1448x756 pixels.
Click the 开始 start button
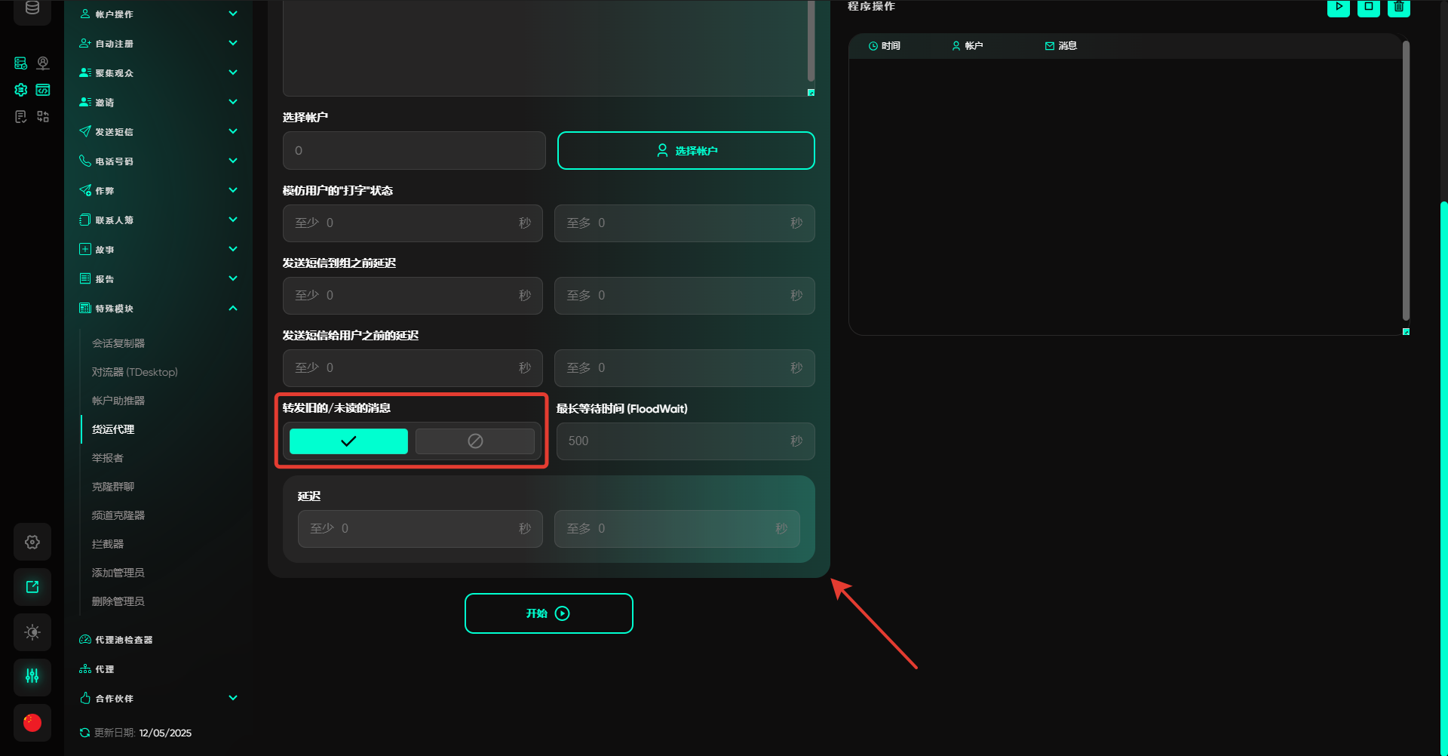click(x=548, y=613)
